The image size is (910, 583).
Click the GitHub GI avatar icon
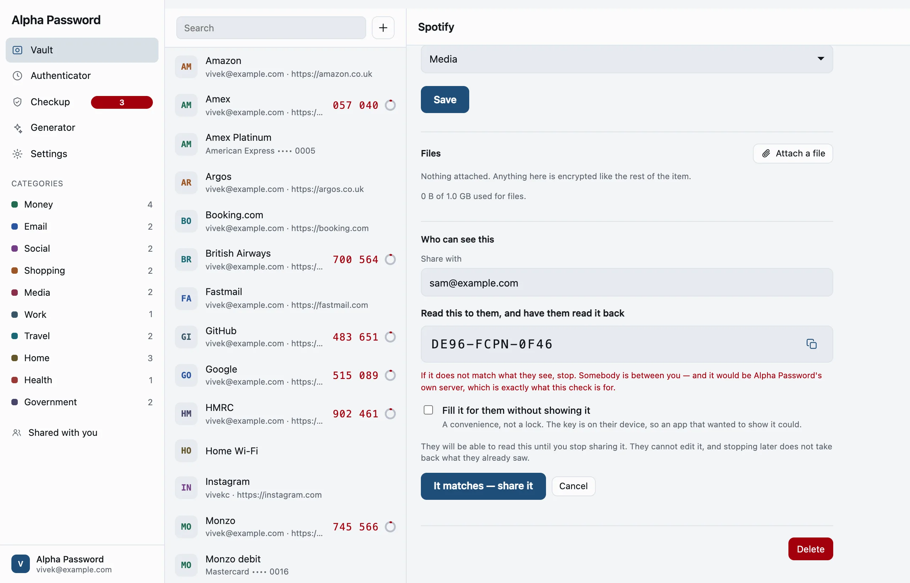(x=186, y=337)
